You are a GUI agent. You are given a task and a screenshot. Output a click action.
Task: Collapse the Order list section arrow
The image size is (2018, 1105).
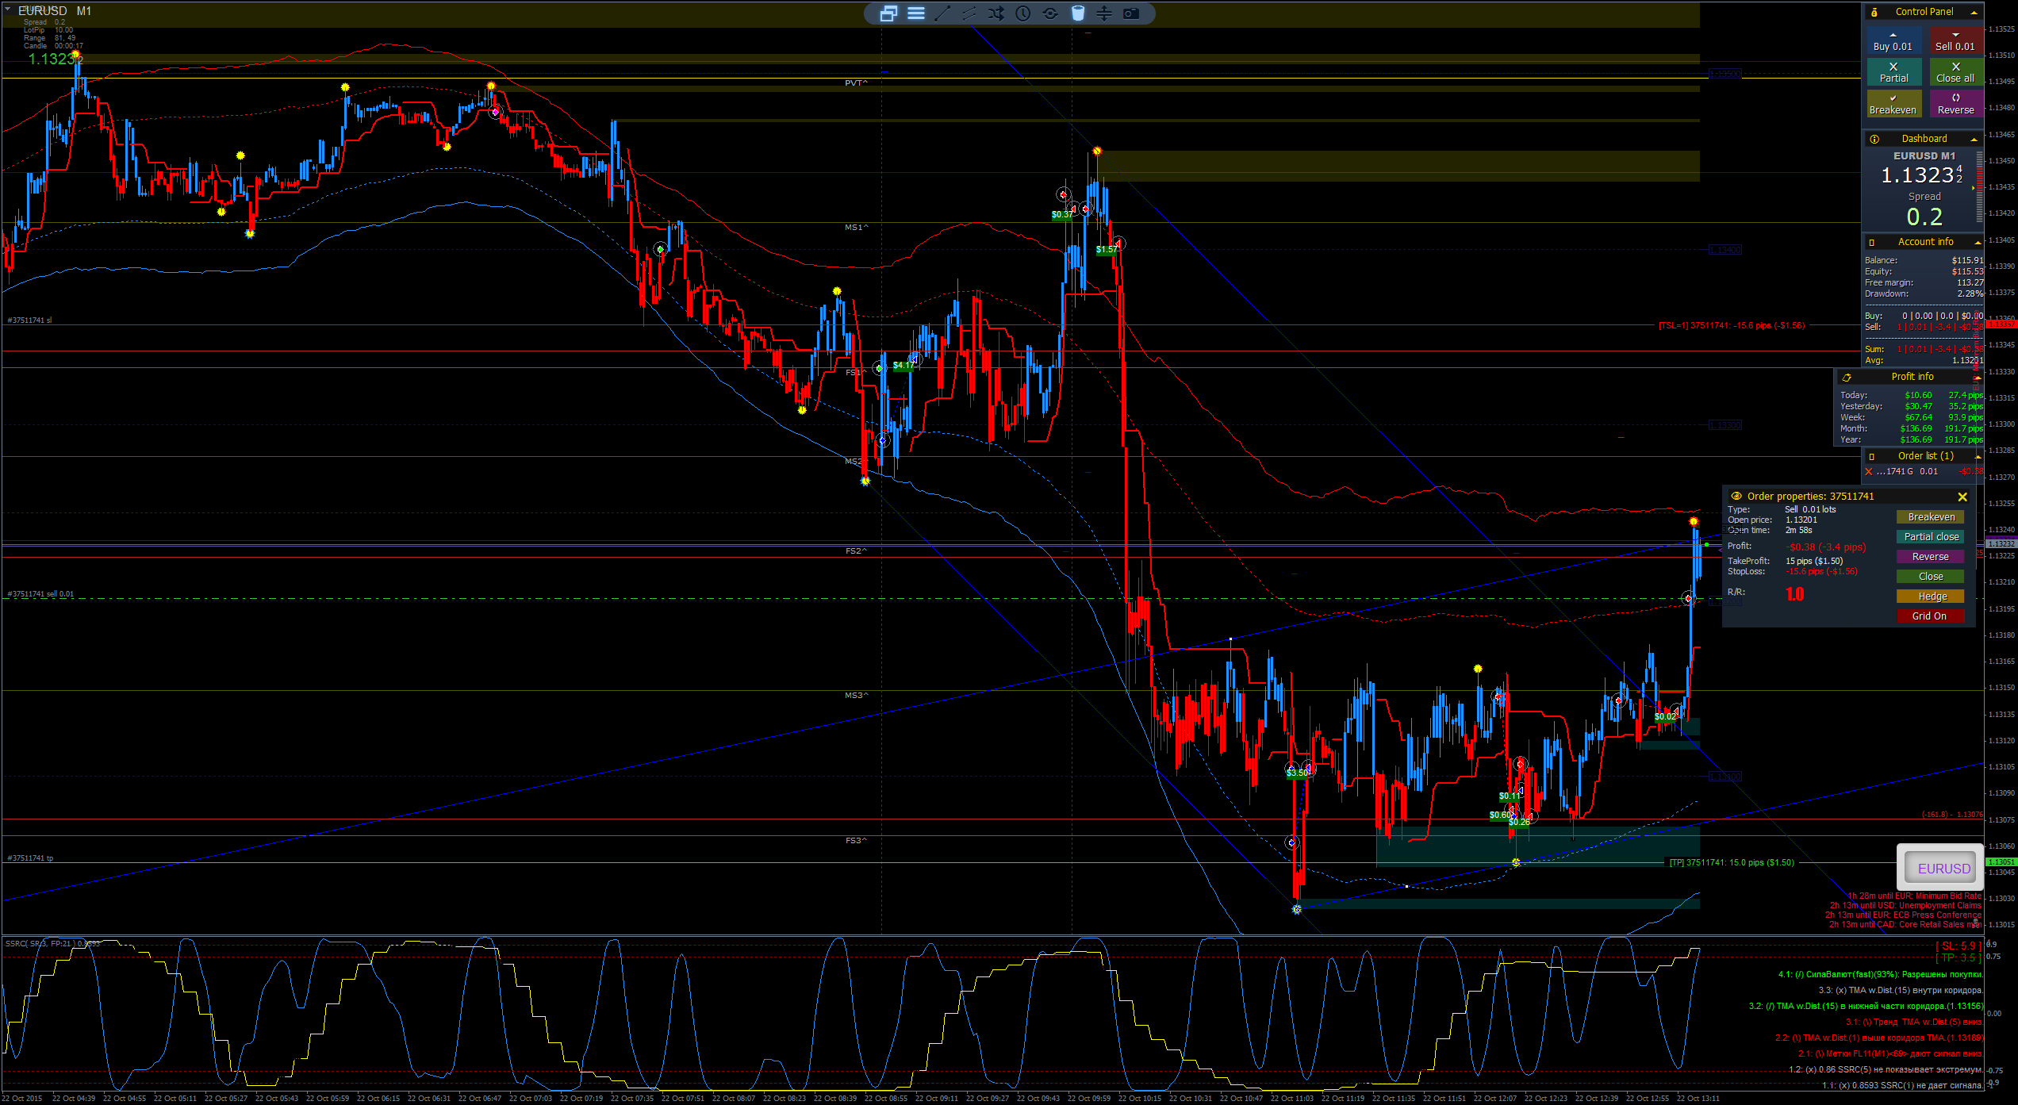pyautogui.click(x=1978, y=457)
